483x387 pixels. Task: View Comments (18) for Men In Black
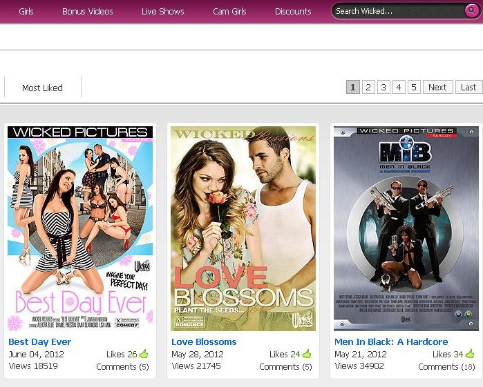(x=447, y=366)
